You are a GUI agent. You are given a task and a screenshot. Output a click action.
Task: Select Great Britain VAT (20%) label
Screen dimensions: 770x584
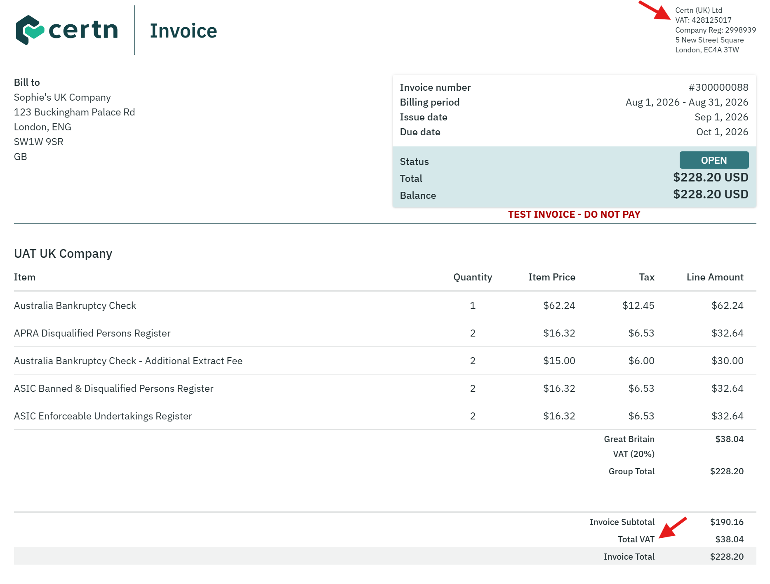pyautogui.click(x=629, y=447)
